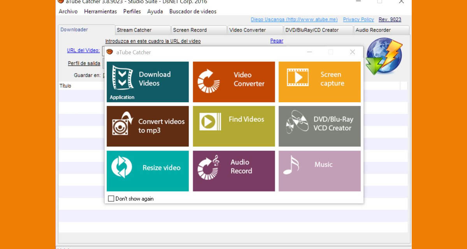This screenshot has height=249, width=467.
Task: Enable the Don't show again checkbox
Action: pyautogui.click(x=111, y=199)
